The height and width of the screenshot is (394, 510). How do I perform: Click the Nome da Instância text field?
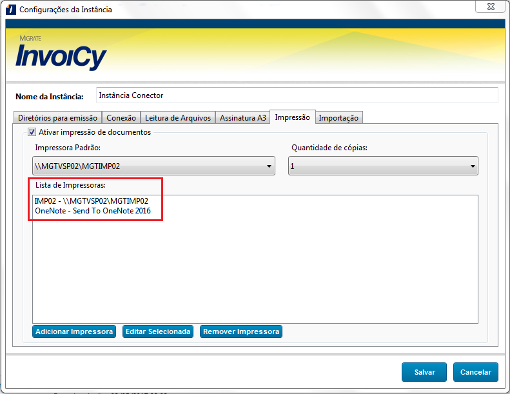pos(297,95)
